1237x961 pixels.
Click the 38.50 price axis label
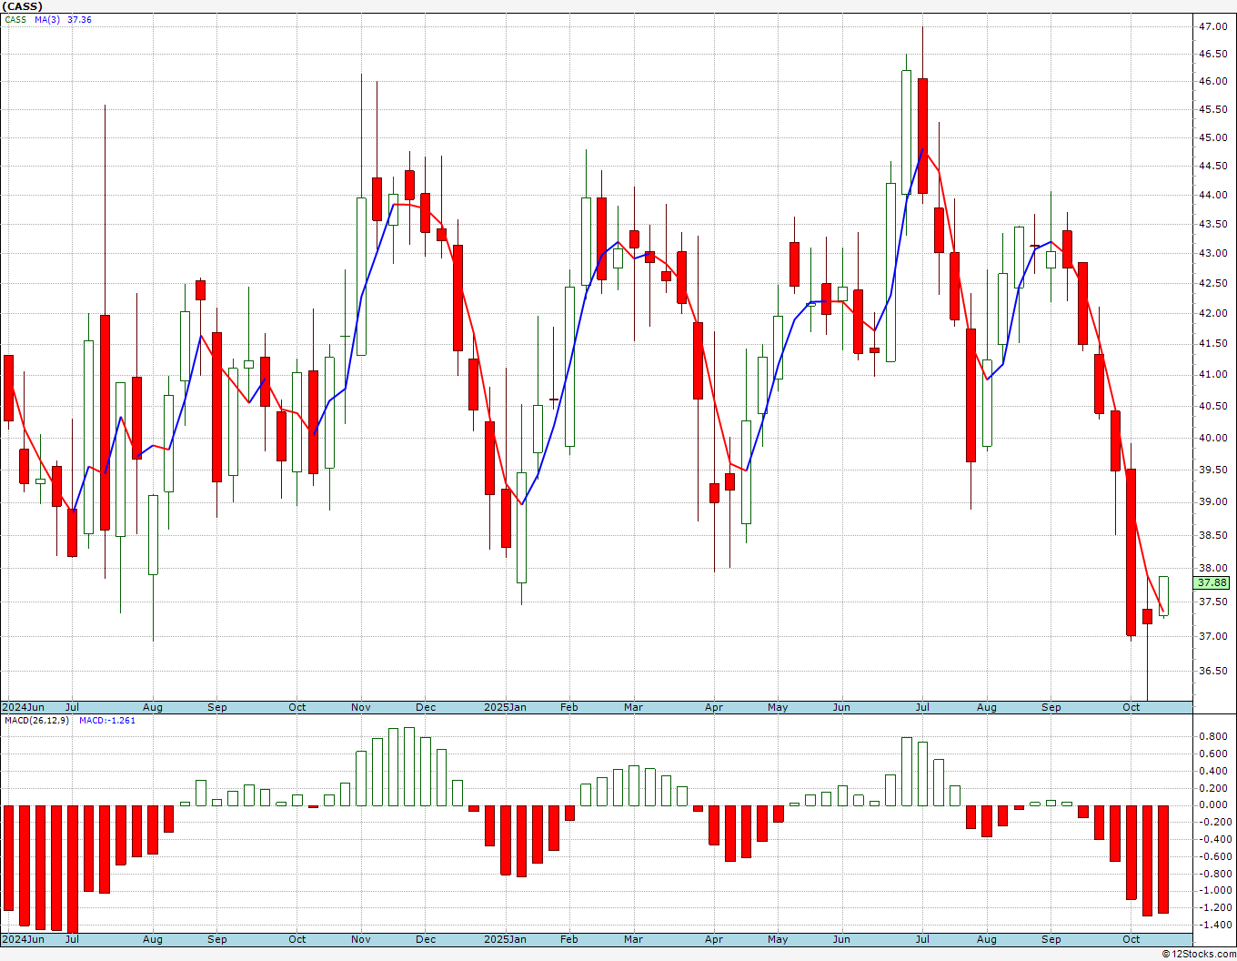tap(1212, 535)
